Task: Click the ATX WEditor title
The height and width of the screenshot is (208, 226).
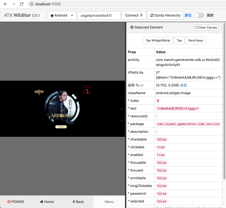Action: click(x=22, y=15)
